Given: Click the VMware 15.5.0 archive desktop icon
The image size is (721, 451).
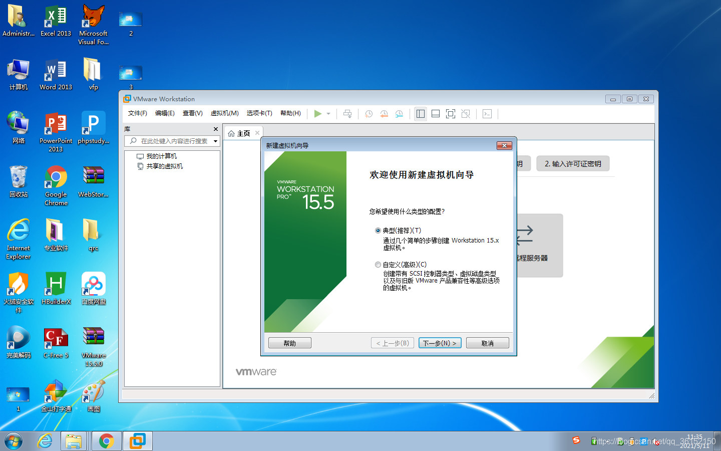Looking at the screenshot, I should [93, 347].
